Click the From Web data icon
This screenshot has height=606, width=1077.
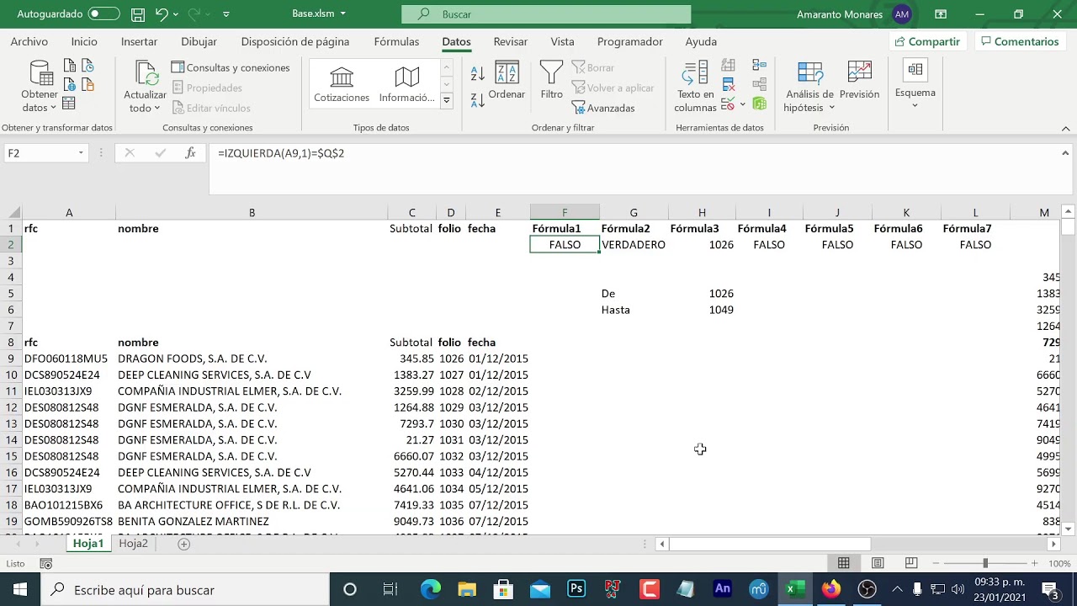(x=70, y=84)
